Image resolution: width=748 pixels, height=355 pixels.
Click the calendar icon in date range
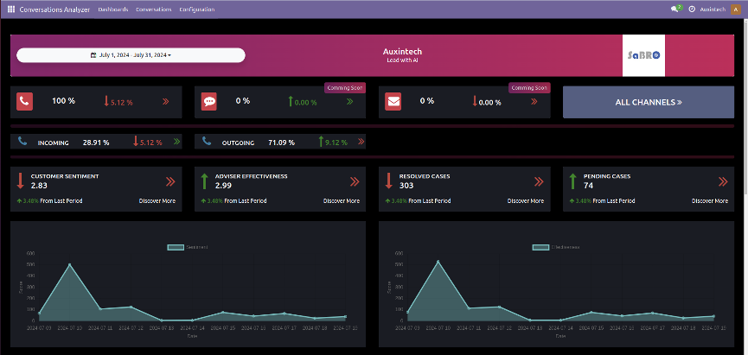tap(93, 55)
